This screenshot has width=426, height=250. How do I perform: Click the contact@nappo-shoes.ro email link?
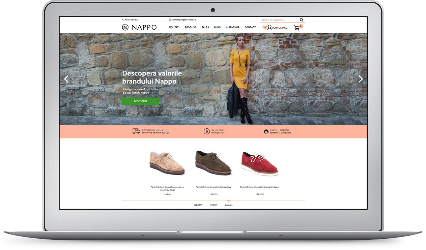(184, 20)
